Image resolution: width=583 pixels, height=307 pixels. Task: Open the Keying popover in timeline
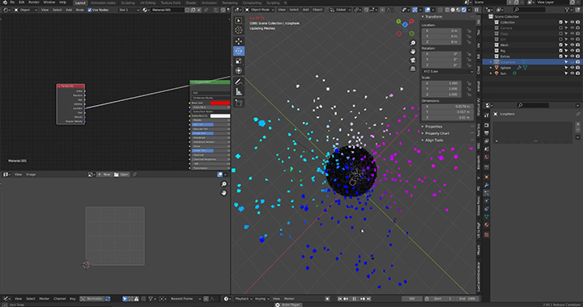(262, 298)
